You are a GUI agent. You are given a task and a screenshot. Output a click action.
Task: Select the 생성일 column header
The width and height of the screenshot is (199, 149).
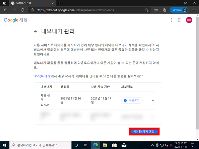click(x=65, y=87)
